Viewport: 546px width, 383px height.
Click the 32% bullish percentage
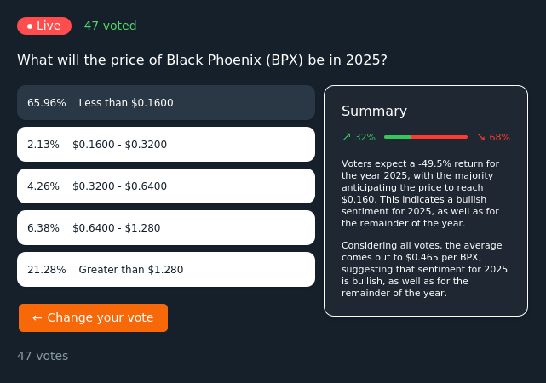click(x=365, y=137)
